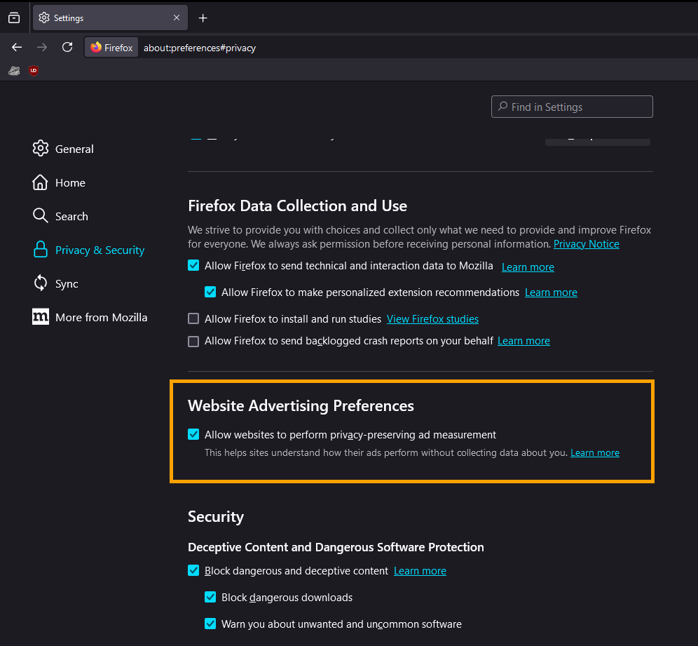The image size is (698, 646).
Task: Click the Find in Settings search box
Action: click(572, 107)
